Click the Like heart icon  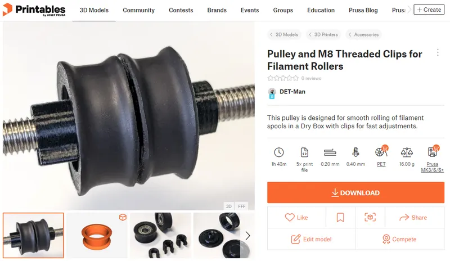290,217
